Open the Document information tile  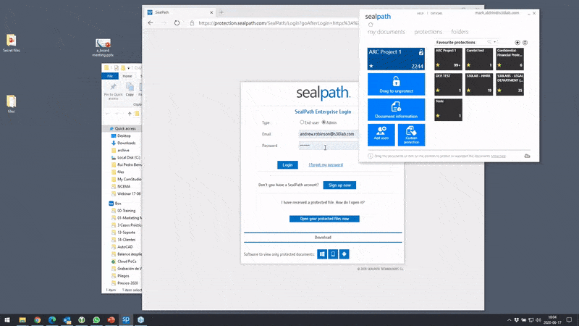click(396, 109)
